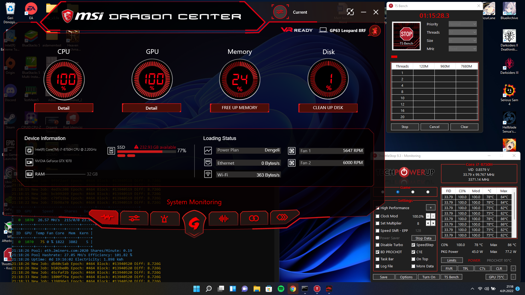Open the TPL power limits window
The width and height of the screenshot is (525, 295).
pyautogui.click(x=466, y=268)
